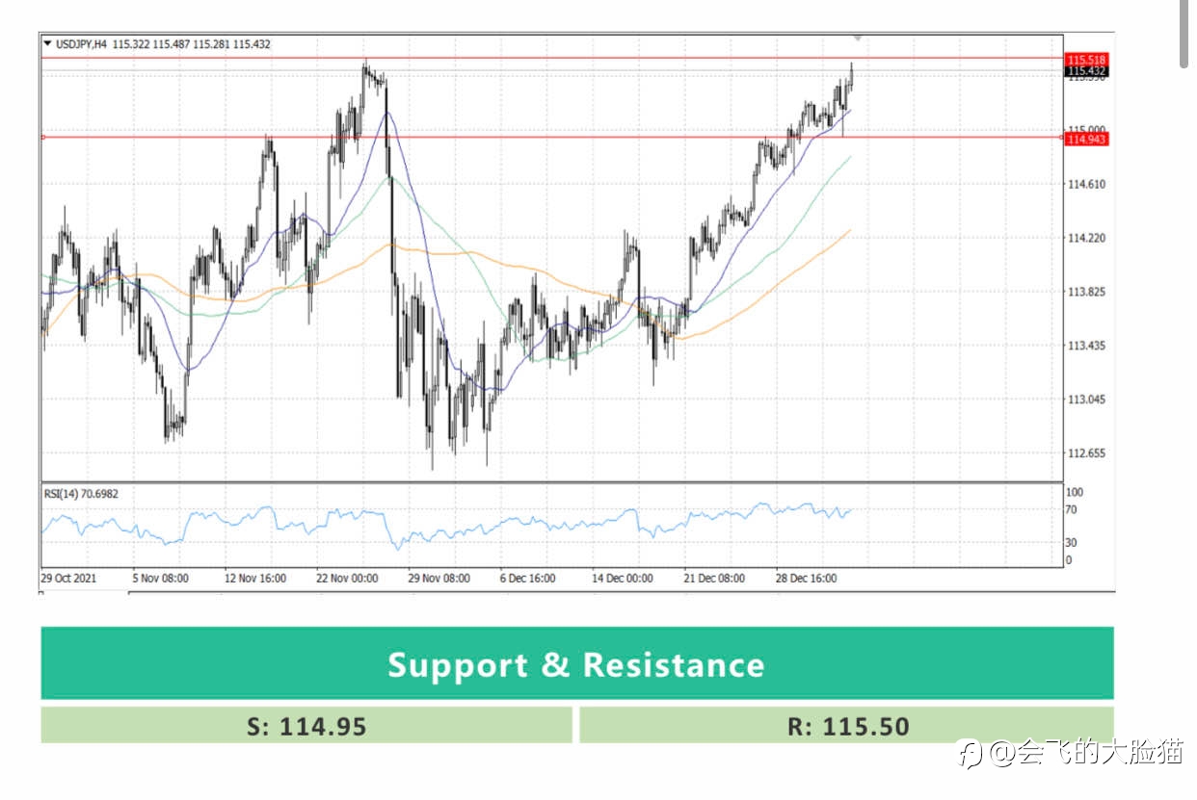Click the 112.655 price axis label
Screen dimensions: 1197x800
tap(1086, 453)
